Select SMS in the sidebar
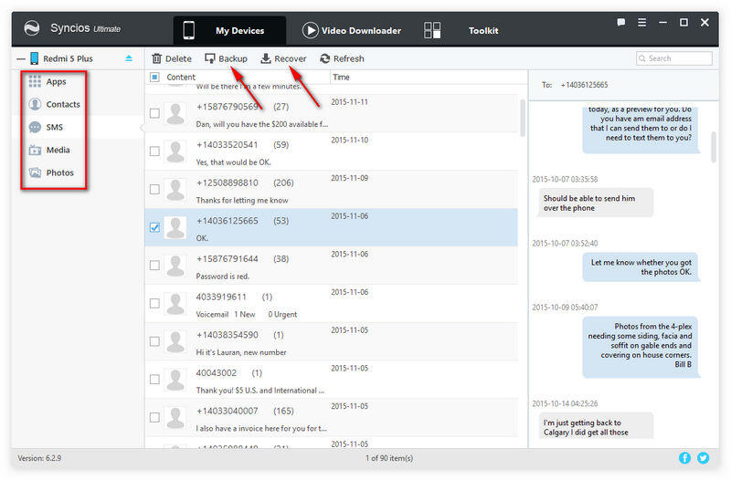The width and height of the screenshot is (731, 480). click(x=55, y=127)
